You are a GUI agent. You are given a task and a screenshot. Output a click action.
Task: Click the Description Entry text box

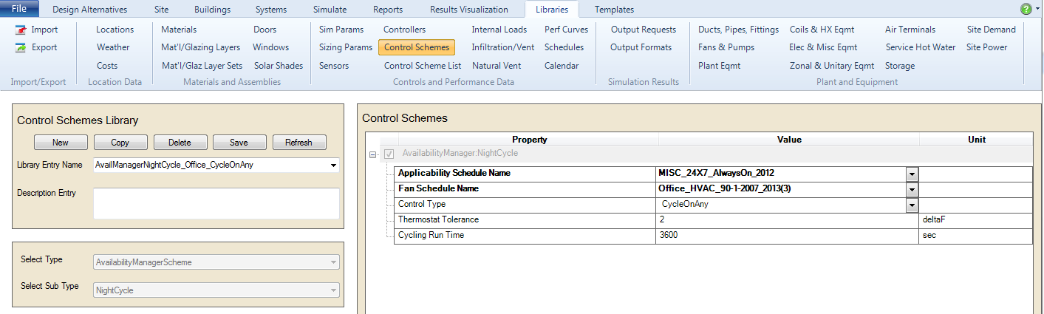point(216,203)
